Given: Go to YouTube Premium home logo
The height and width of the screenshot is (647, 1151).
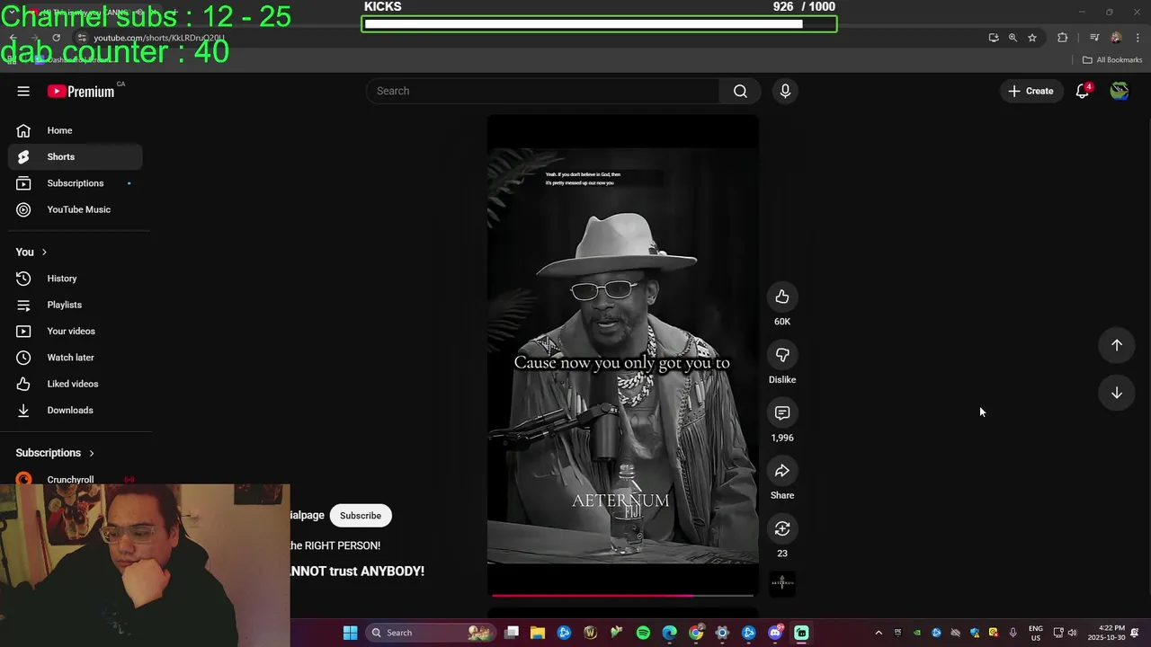Looking at the screenshot, I should pos(83,91).
